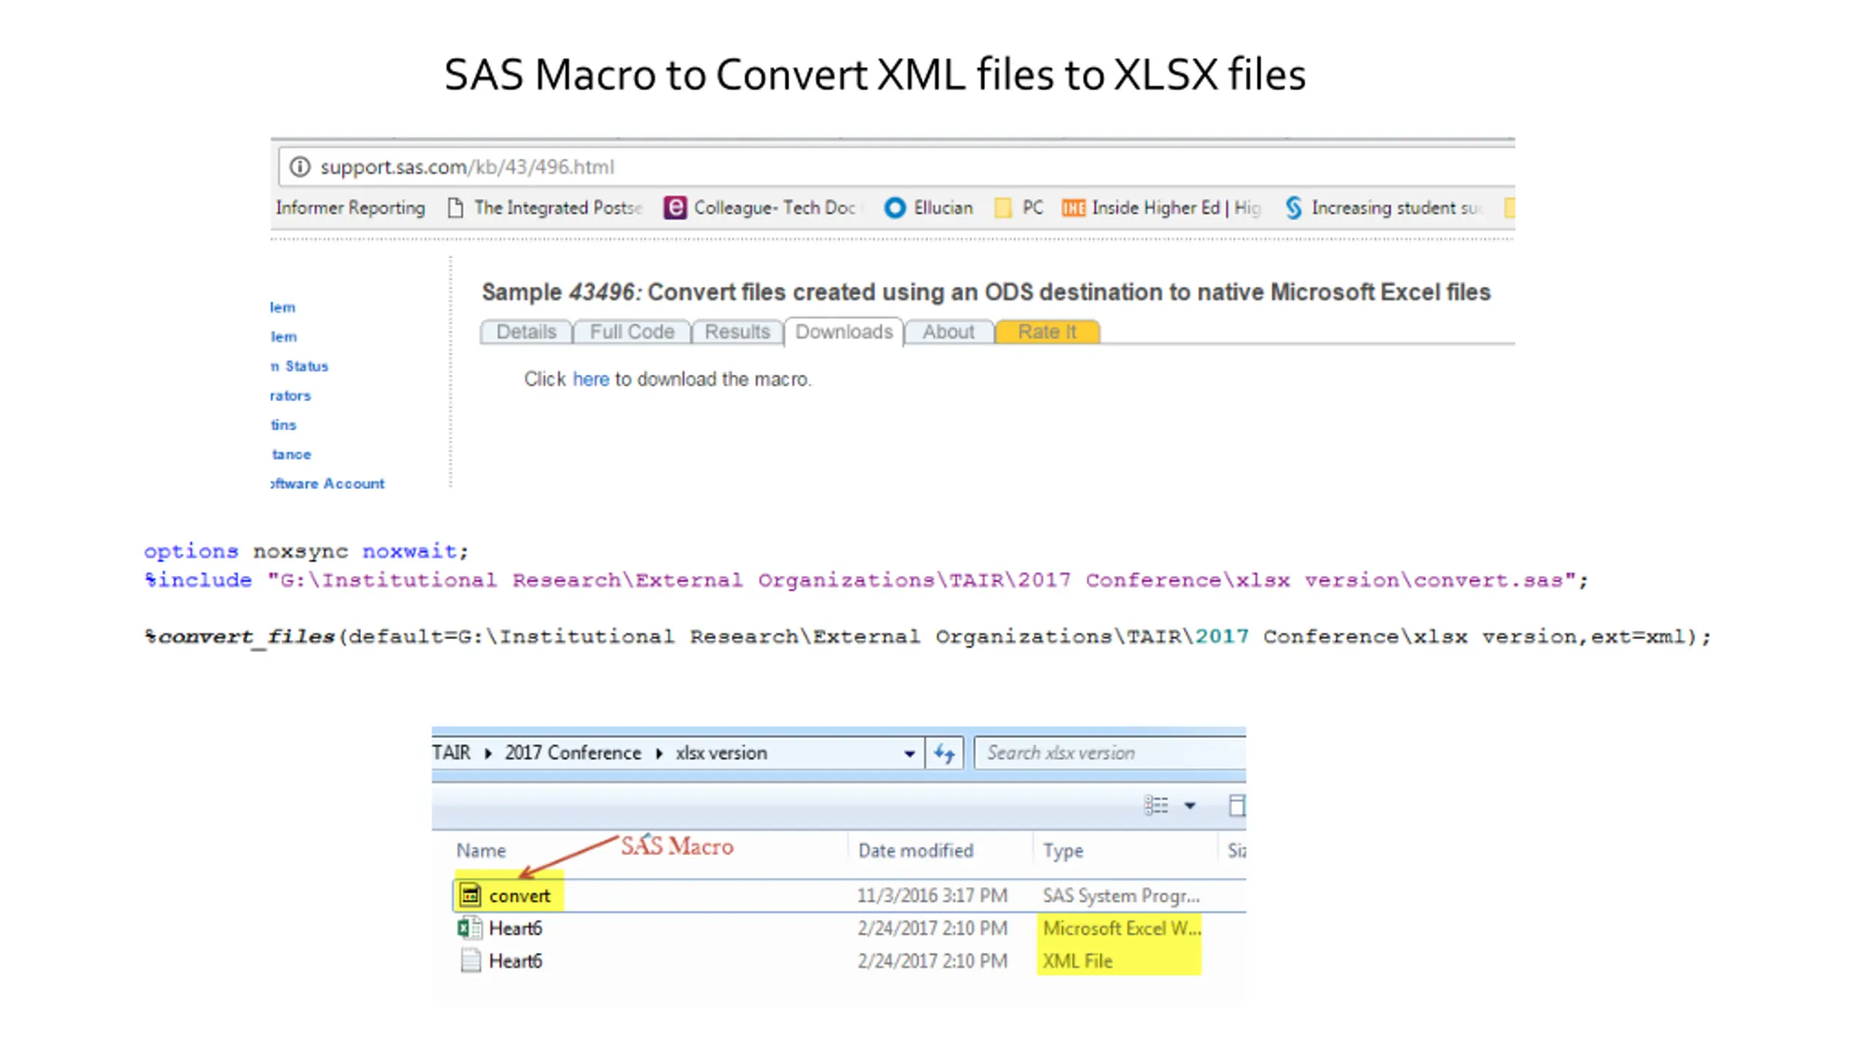Expand the arrow after TAIR in breadcrumb

tap(488, 753)
